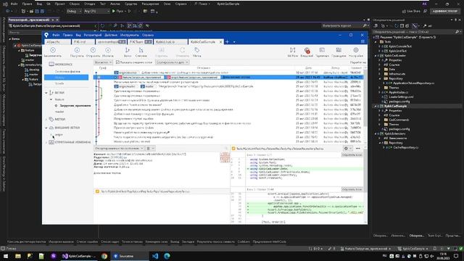Collapse the remote branches section
This screenshot has height=261, width=464.
(x=46, y=128)
